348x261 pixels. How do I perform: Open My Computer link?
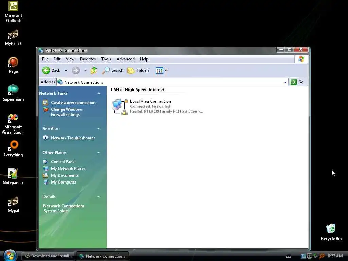(64, 182)
